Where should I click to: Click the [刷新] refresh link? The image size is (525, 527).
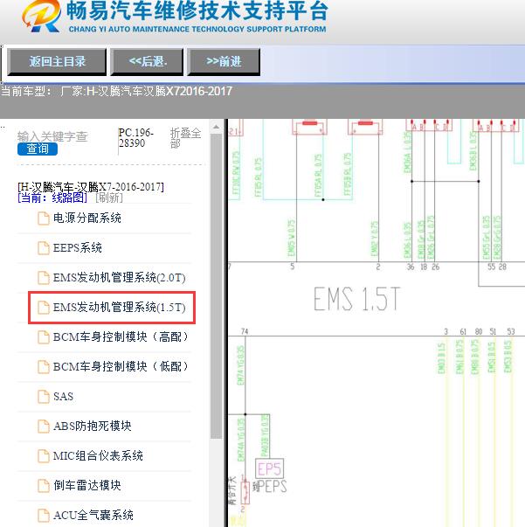pos(109,198)
